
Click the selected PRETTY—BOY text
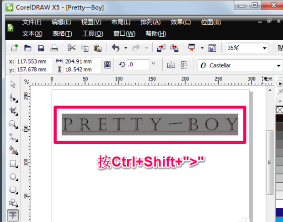[150, 125]
